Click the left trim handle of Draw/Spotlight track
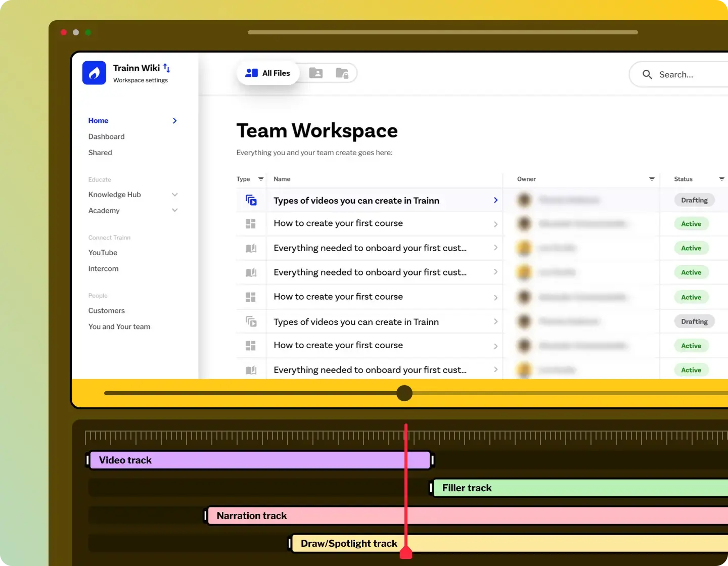728x566 pixels. coord(290,543)
